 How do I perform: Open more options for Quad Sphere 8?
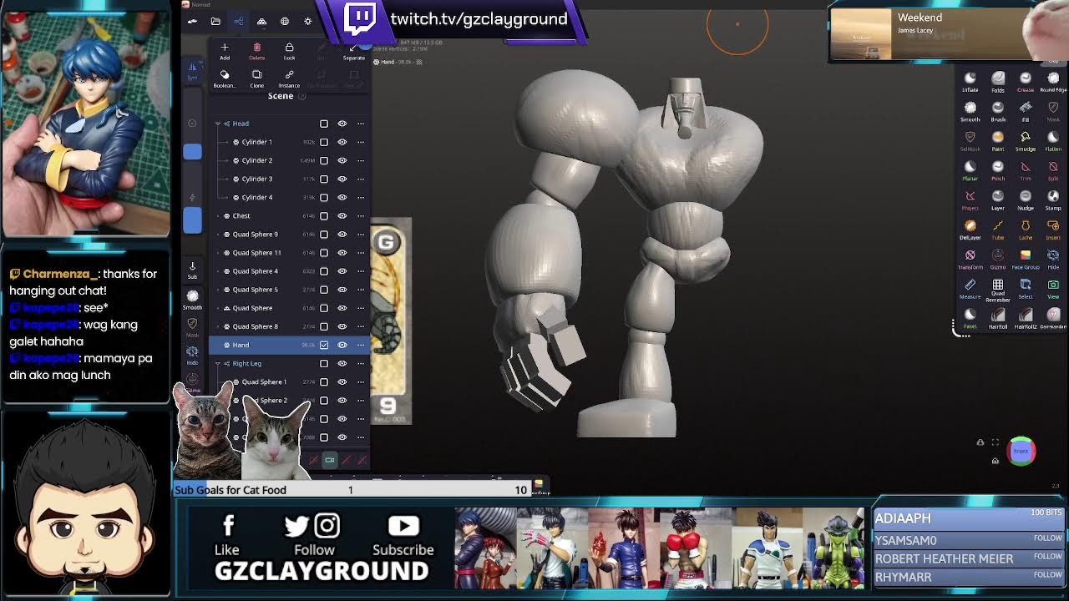[361, 326]
